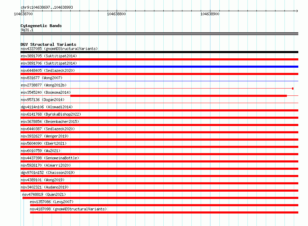Open the dgv4114n106 (Alsmadi2014) label

(x=47, y=107)
